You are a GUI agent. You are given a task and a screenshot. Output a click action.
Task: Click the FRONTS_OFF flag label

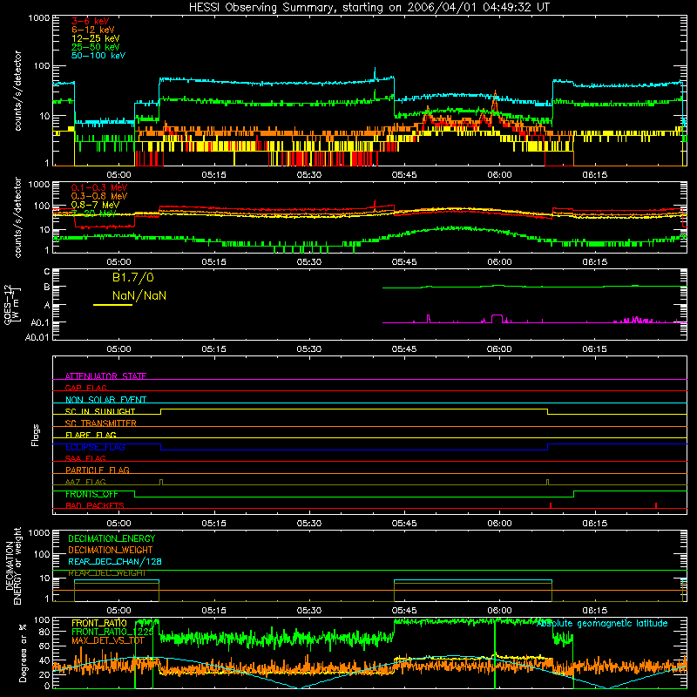pos(91,494)
